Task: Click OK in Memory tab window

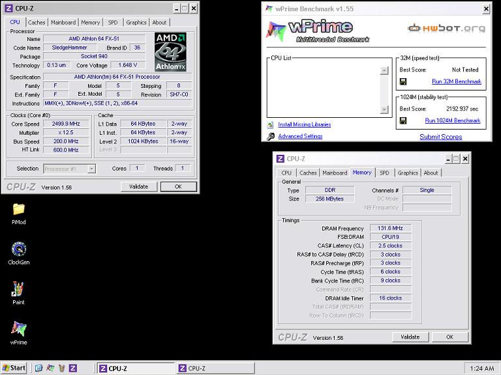Action: click(450, 337)
